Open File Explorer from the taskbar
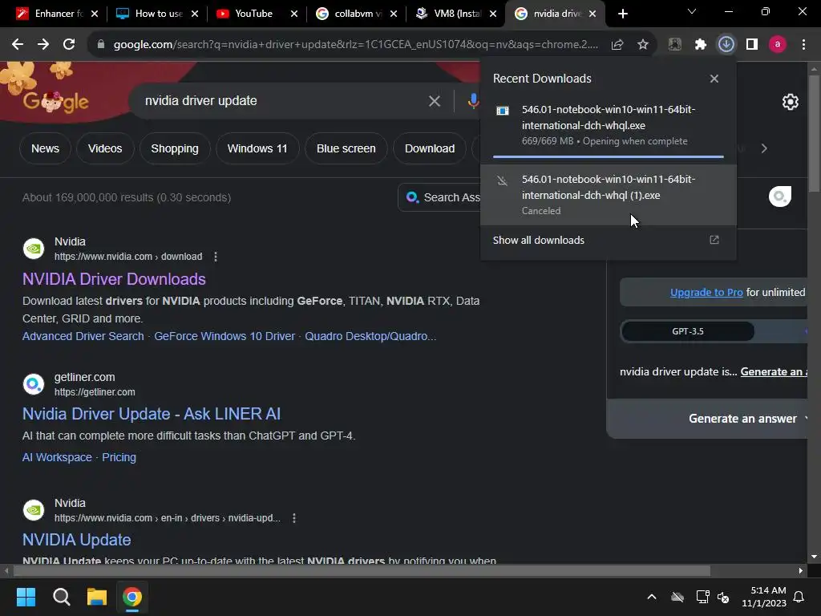 (x=97, y=597)
